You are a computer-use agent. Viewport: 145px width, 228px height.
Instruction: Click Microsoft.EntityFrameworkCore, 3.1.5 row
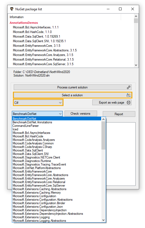coord(37,46)
